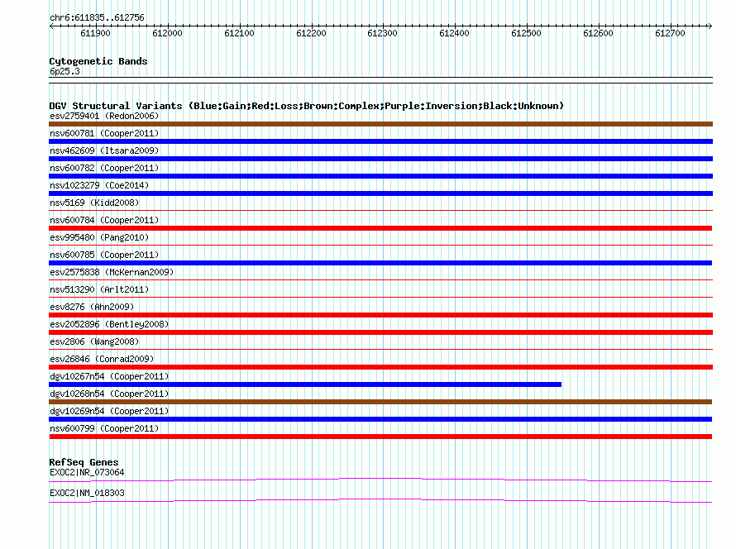Click the red bar under nsv600799
Viewport: 736px width, 549px height.
(x=380, y=437)
